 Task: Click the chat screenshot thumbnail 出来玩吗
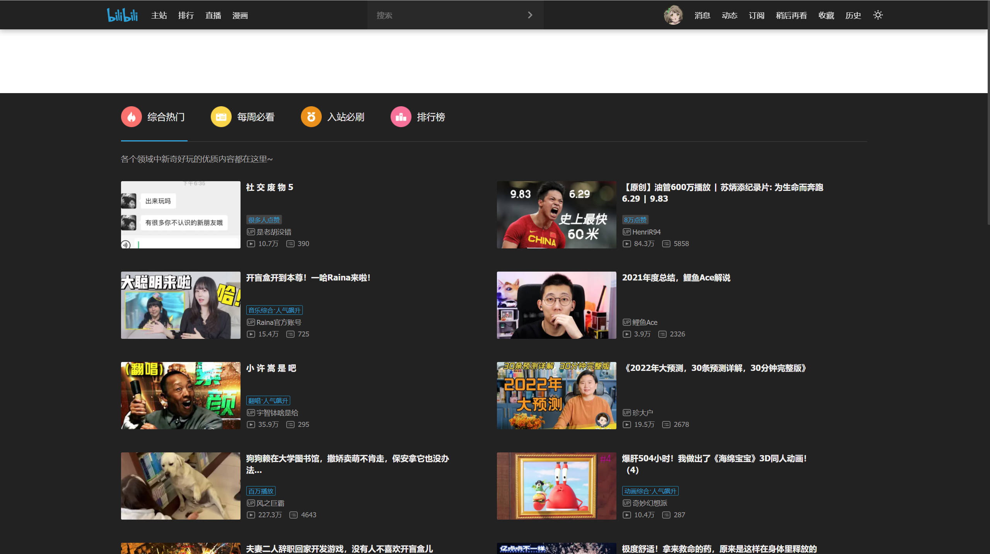point(181,215)
